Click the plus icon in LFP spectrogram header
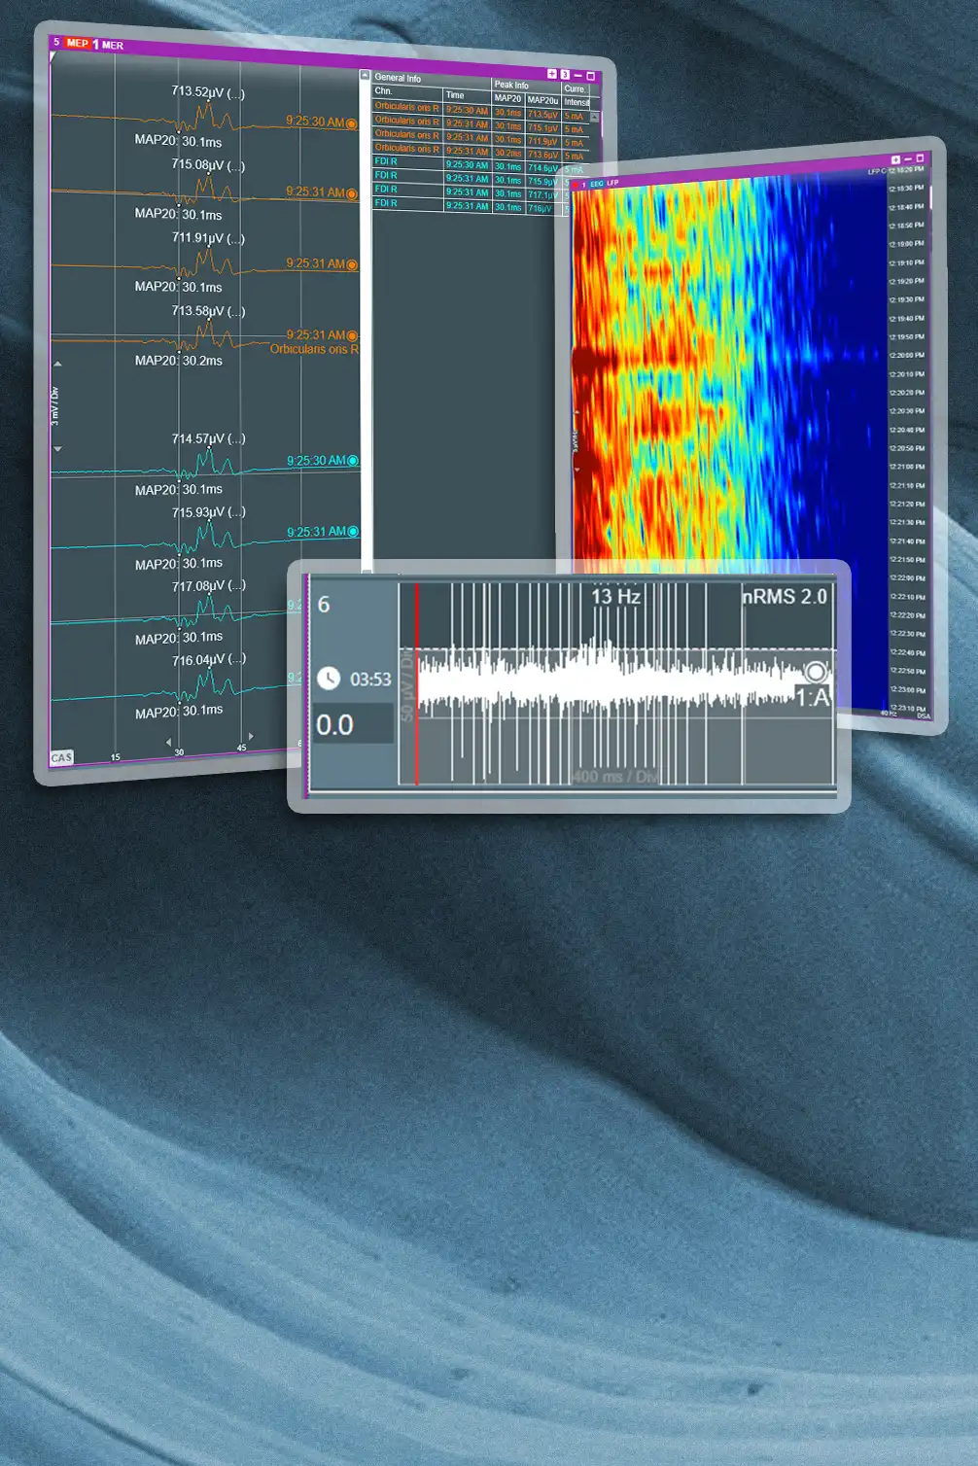This screenshot has height=1466, width=978. point(895,159)
